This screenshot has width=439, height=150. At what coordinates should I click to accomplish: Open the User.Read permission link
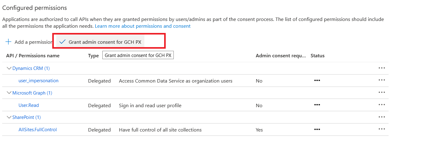tap(29, 105)
